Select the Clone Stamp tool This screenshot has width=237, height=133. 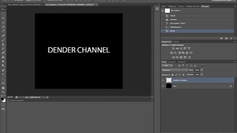click(x=3, y=44)
